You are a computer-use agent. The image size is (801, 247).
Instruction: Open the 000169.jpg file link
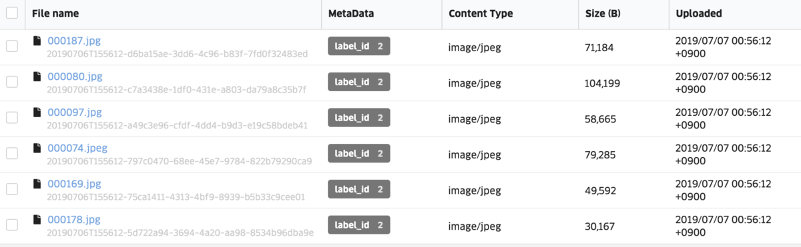coord(74,184)
